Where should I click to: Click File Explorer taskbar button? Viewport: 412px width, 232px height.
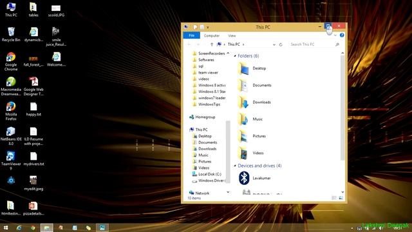[47, 227]
